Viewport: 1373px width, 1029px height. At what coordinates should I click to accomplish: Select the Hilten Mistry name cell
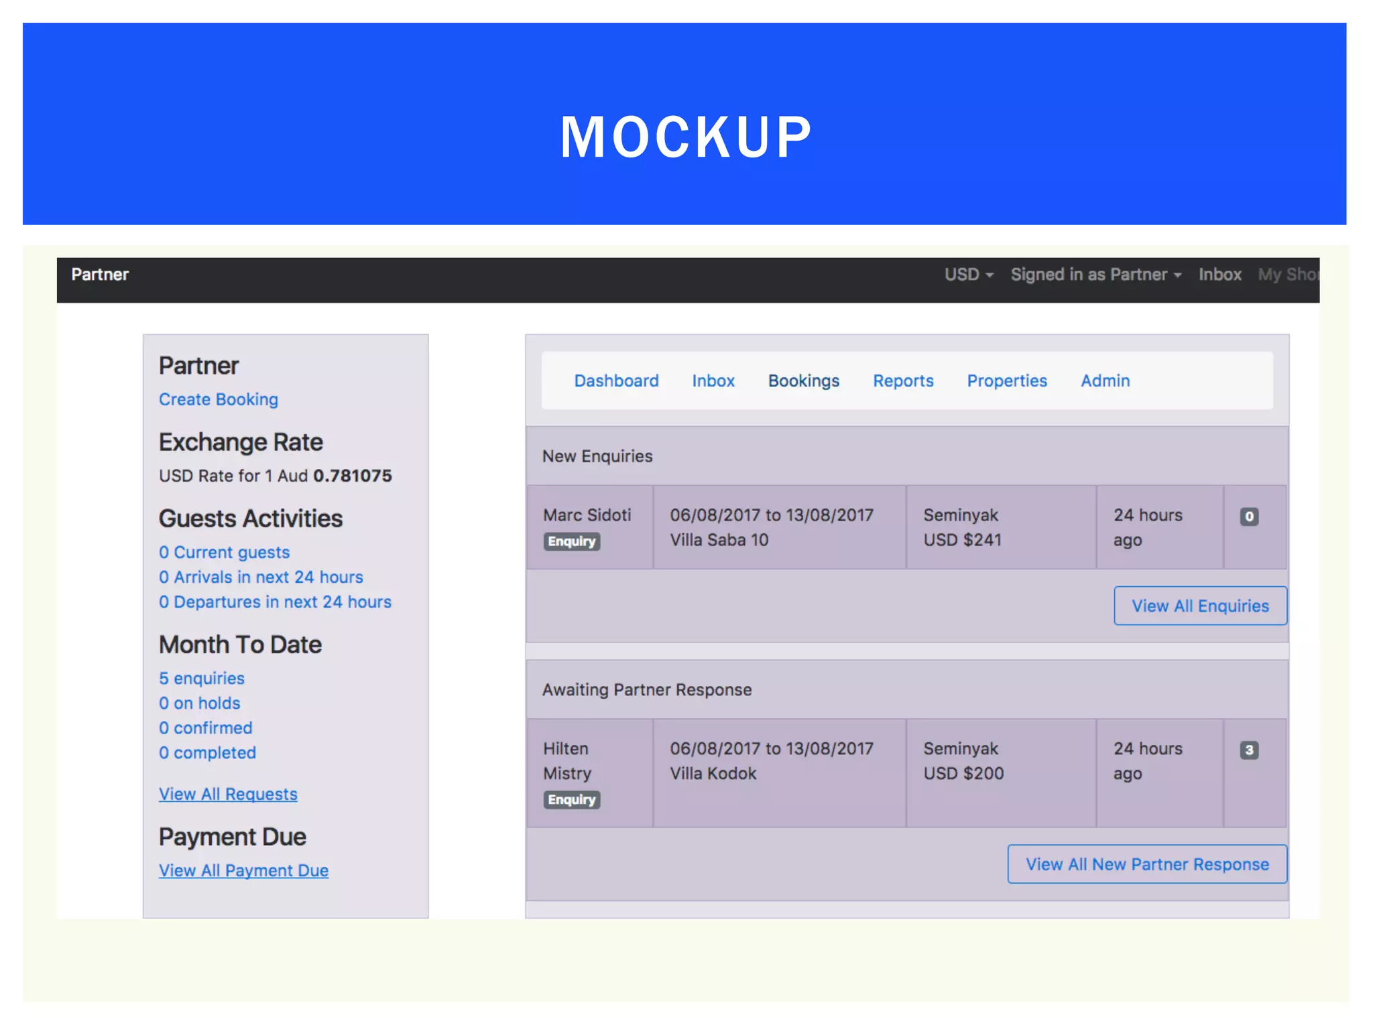tap(590, 773)
